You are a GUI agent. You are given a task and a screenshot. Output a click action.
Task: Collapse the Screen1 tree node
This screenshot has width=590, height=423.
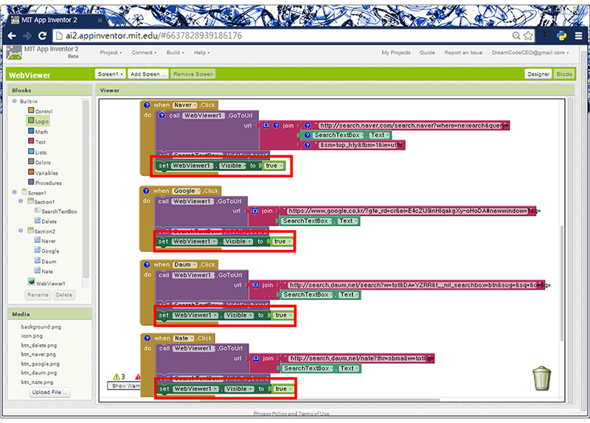coord(14,192)
